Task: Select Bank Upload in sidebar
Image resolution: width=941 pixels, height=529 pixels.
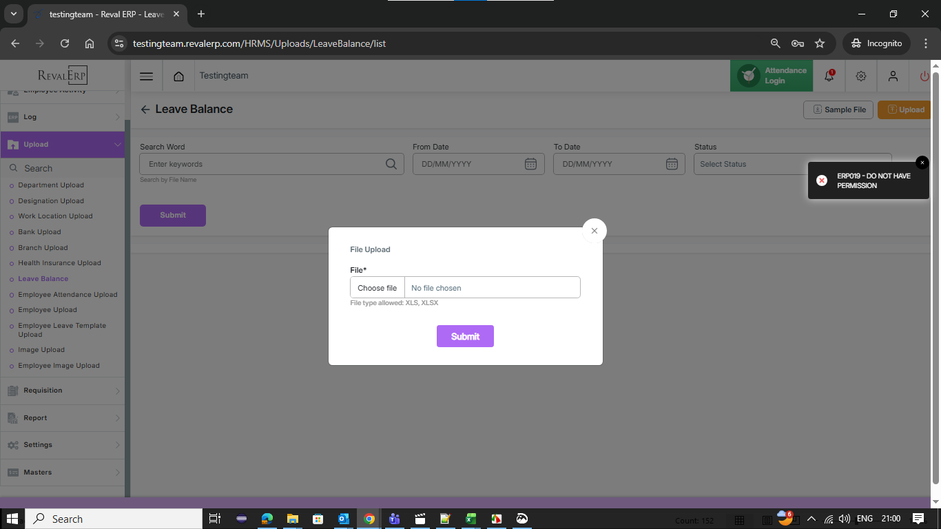Action: [x=39, y=232]
